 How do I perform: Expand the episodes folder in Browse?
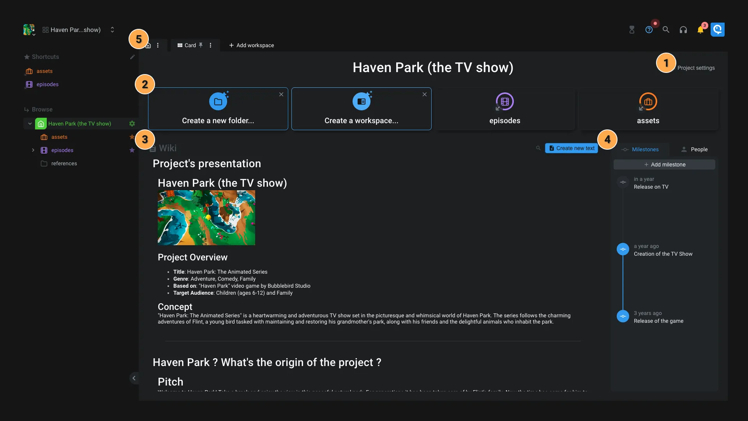pos(33,150)
